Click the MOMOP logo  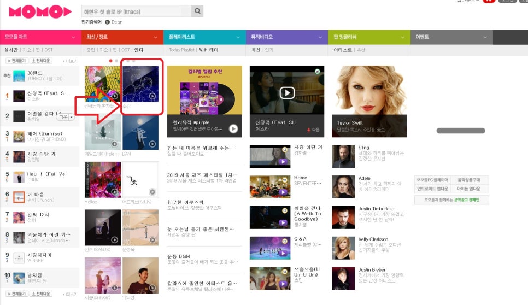point(40,12)
